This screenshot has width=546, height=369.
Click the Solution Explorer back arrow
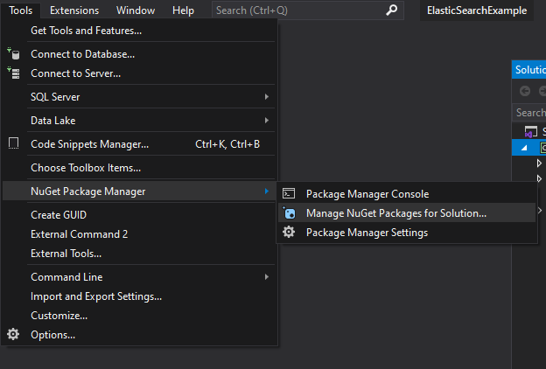[x=525, y=91]
